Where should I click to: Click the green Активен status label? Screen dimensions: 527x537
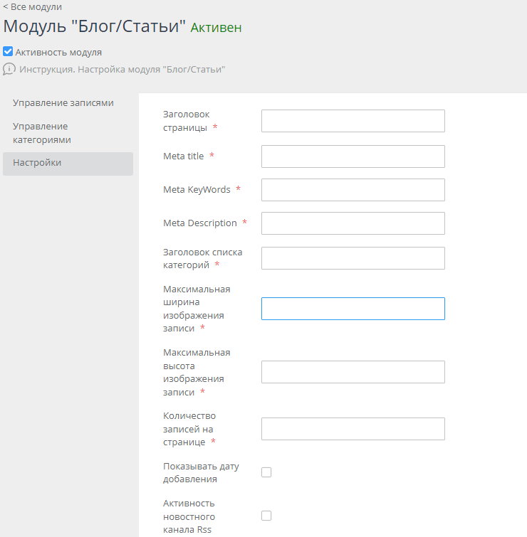216,28
